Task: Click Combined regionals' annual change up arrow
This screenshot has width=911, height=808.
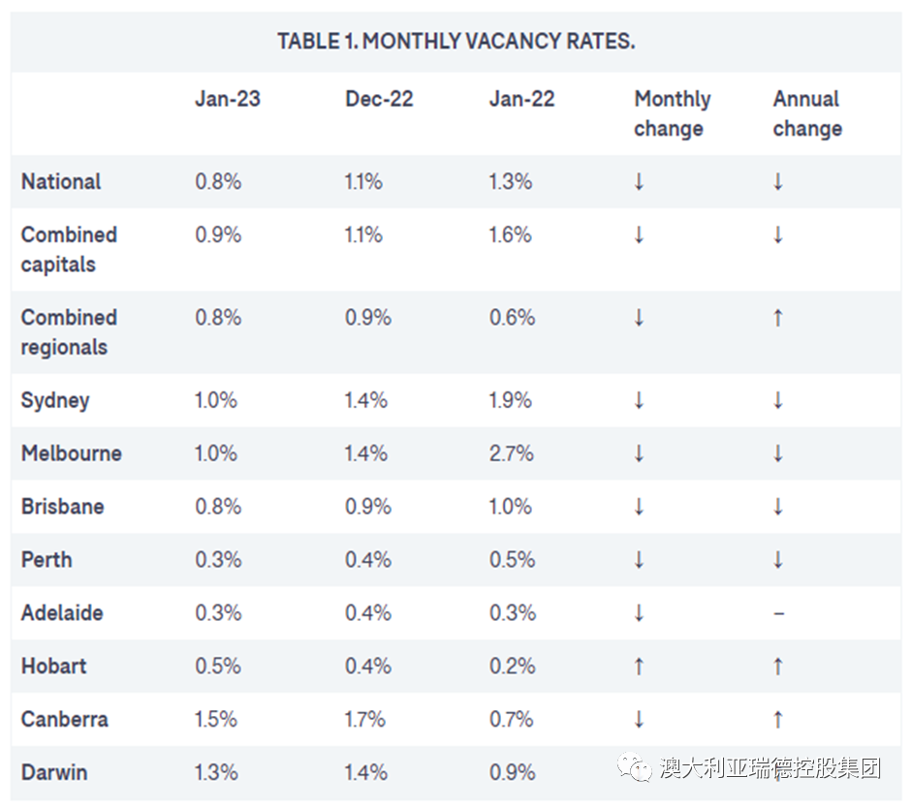Action: tap(777, 318)
